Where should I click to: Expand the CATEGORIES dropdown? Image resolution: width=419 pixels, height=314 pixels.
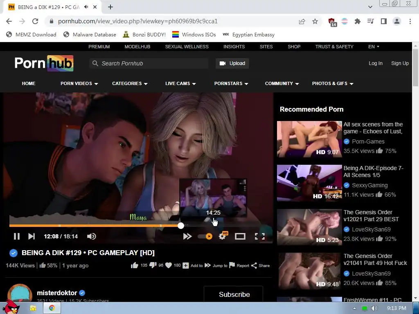pos(130,83)
